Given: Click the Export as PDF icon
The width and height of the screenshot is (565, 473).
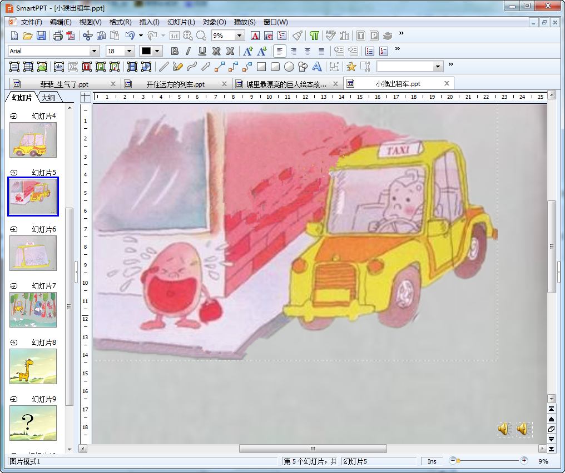Looking at the screenshot, I should coord(71,36).
